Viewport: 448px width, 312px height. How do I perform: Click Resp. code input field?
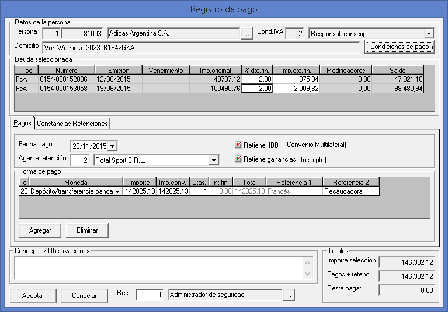coord(150,295)
